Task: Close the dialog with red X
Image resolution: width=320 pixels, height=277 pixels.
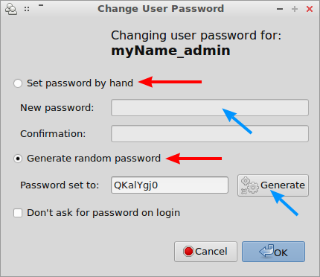Action: (310, 9)
